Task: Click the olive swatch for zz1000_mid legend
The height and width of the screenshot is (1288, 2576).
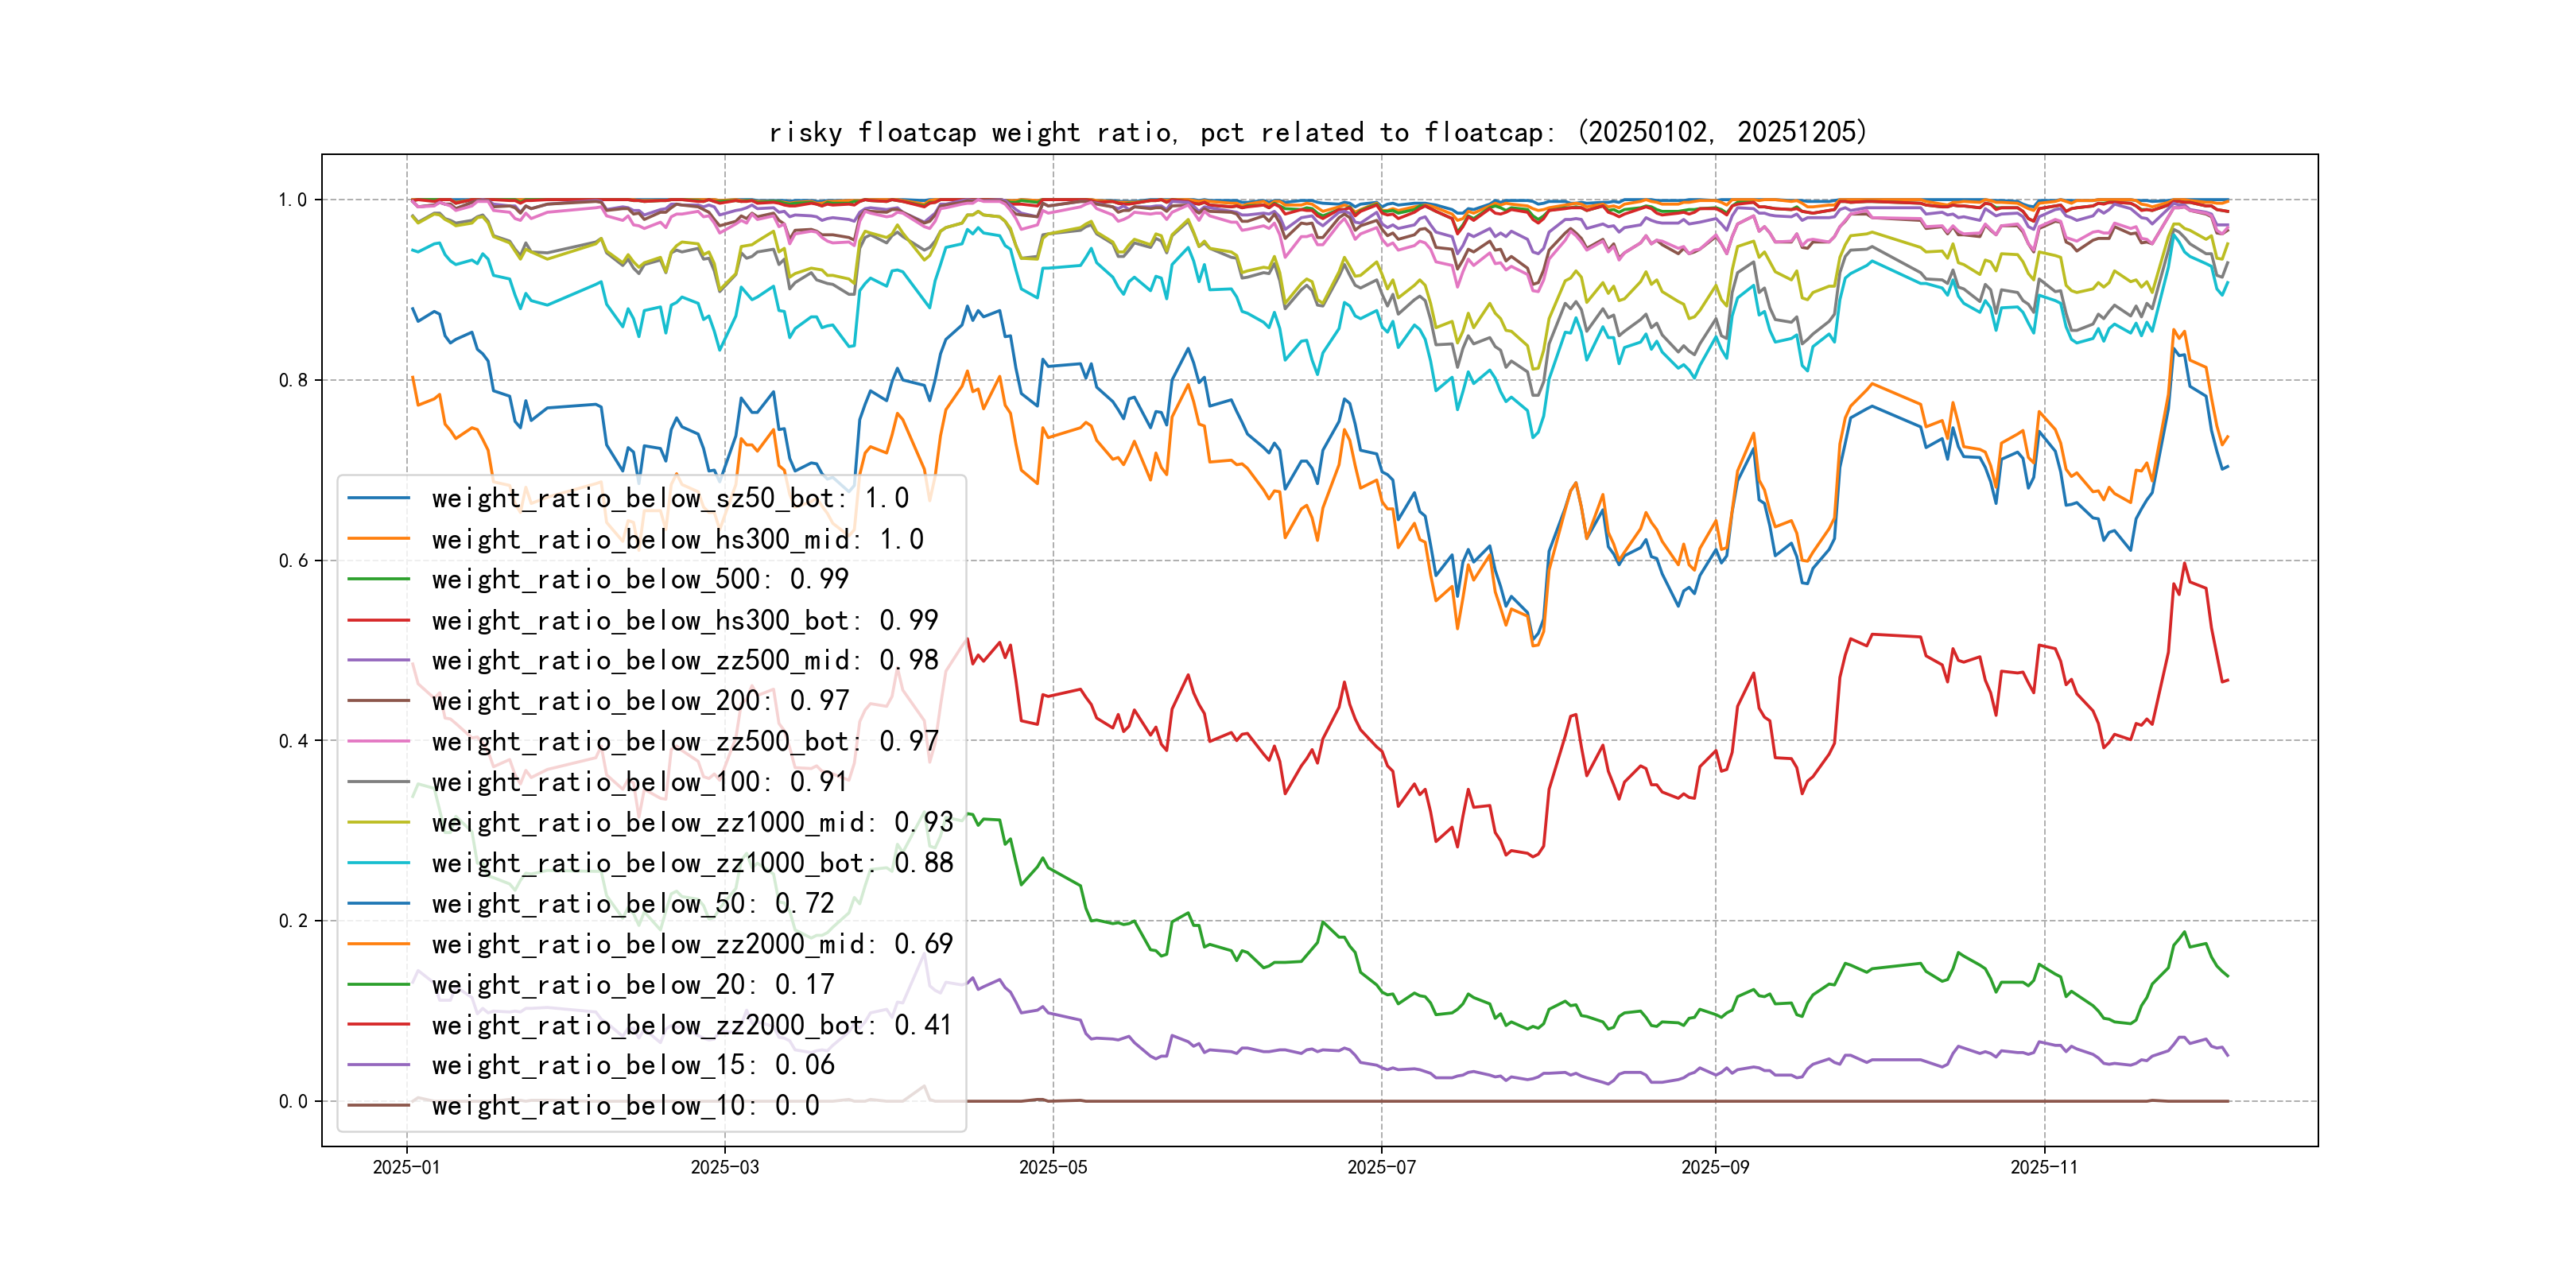Action: (378, 822)
